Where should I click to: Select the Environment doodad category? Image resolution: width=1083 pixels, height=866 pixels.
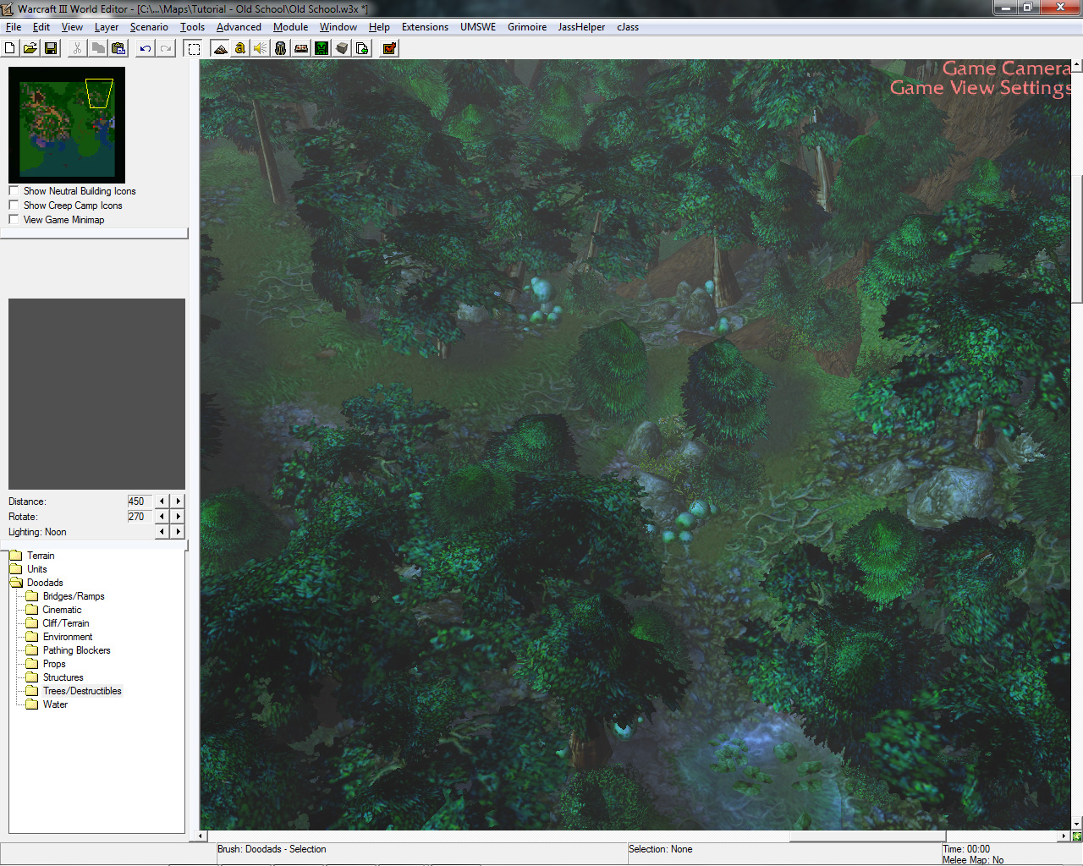click(x=68, y=637)
